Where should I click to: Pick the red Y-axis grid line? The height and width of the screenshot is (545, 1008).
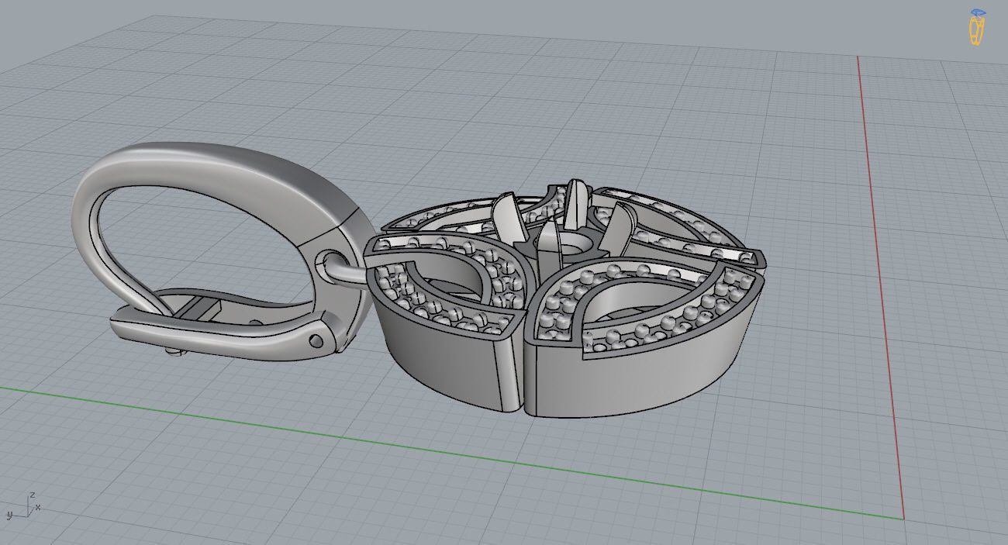point(880,287)
